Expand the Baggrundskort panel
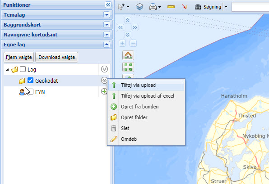The height and width of the screenshot is (184, 269). pyautogui.click(x=107, y=25)
